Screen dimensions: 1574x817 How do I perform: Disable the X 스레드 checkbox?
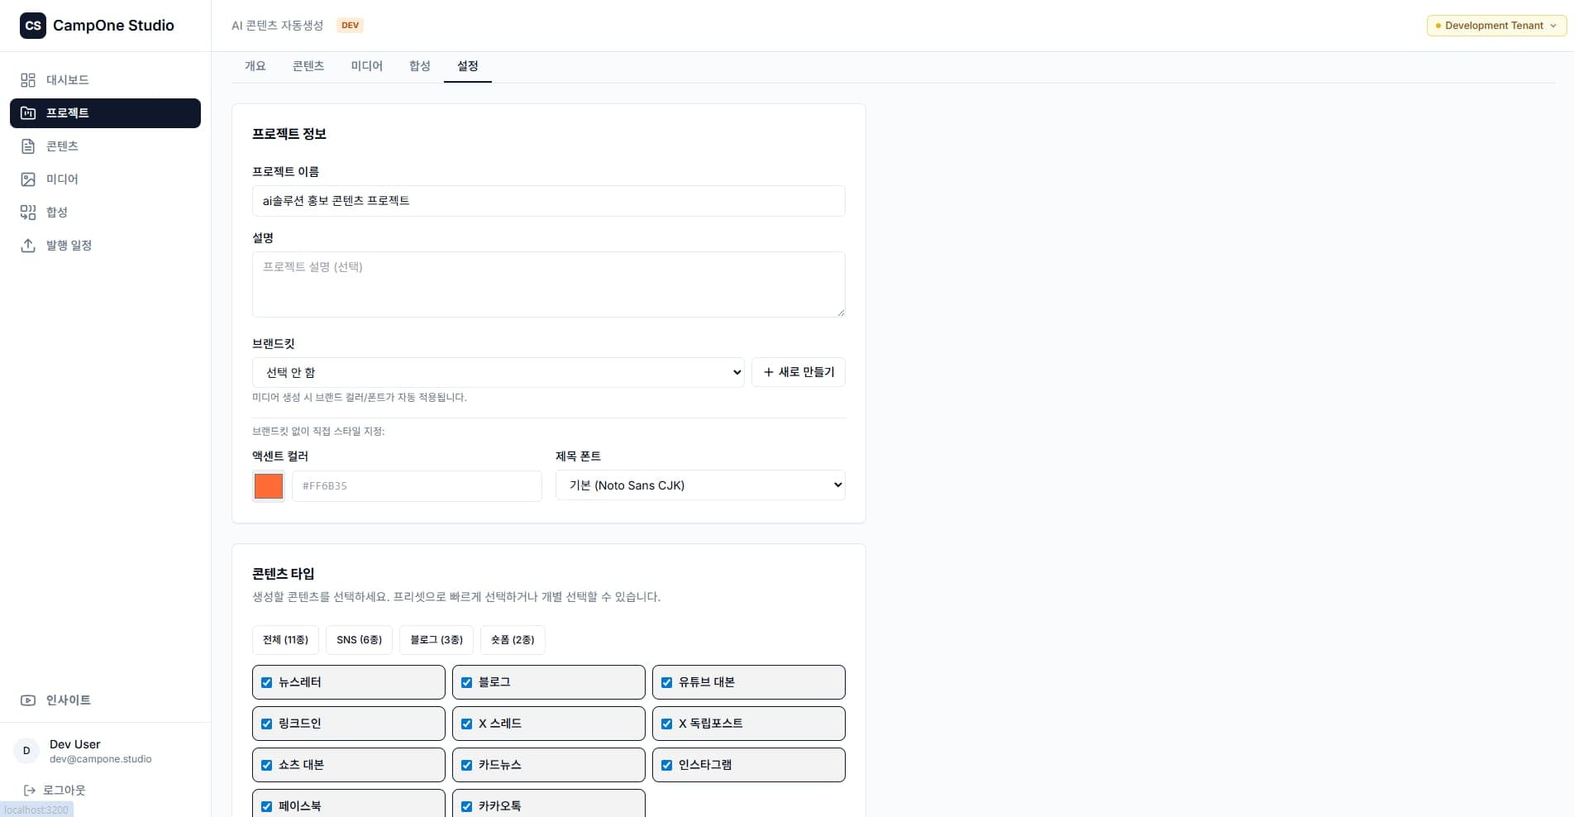tap(466, 724)
